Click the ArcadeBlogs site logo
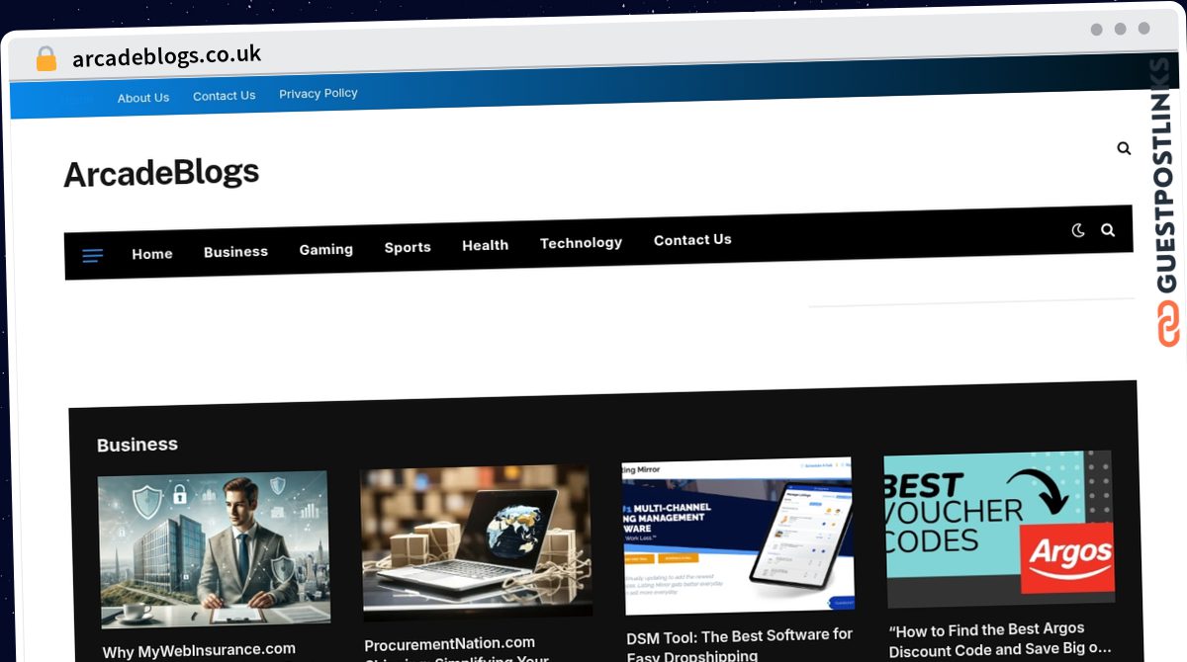This screenshot has width=1187, height=662. click(161, 173)
